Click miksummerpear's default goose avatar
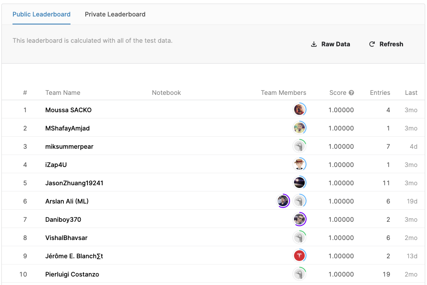 [299, 146]
